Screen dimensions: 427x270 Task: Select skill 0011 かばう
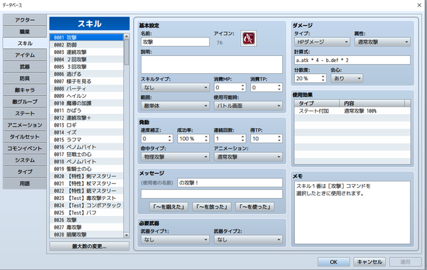87,111
